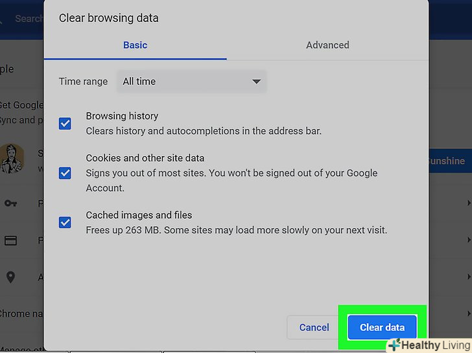Image resolution: width=472 pixels, height=353 pixels.
Task: Switch to the Advanced tab
Action: [327, 45]
